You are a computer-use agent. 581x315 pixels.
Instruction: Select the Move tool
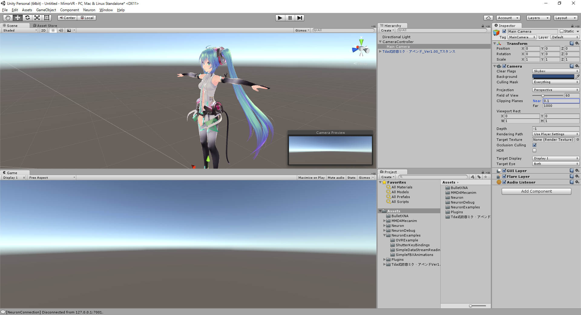(x=17, y=18)
